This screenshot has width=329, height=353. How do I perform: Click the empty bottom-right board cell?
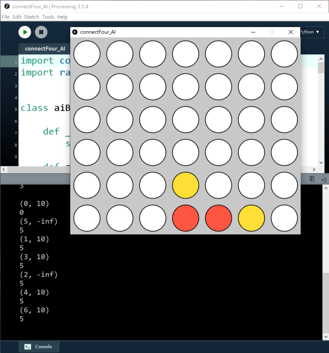[284, 218]
